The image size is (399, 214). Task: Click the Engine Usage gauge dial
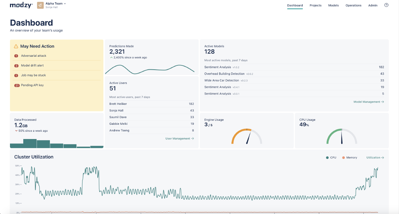click(x=247, y=136)
